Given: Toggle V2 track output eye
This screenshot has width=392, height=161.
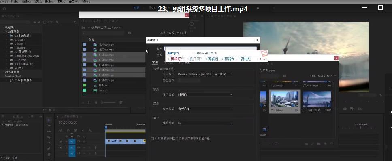Looking at the screenshot, I should pyautogui.click(x=84, y=136).
